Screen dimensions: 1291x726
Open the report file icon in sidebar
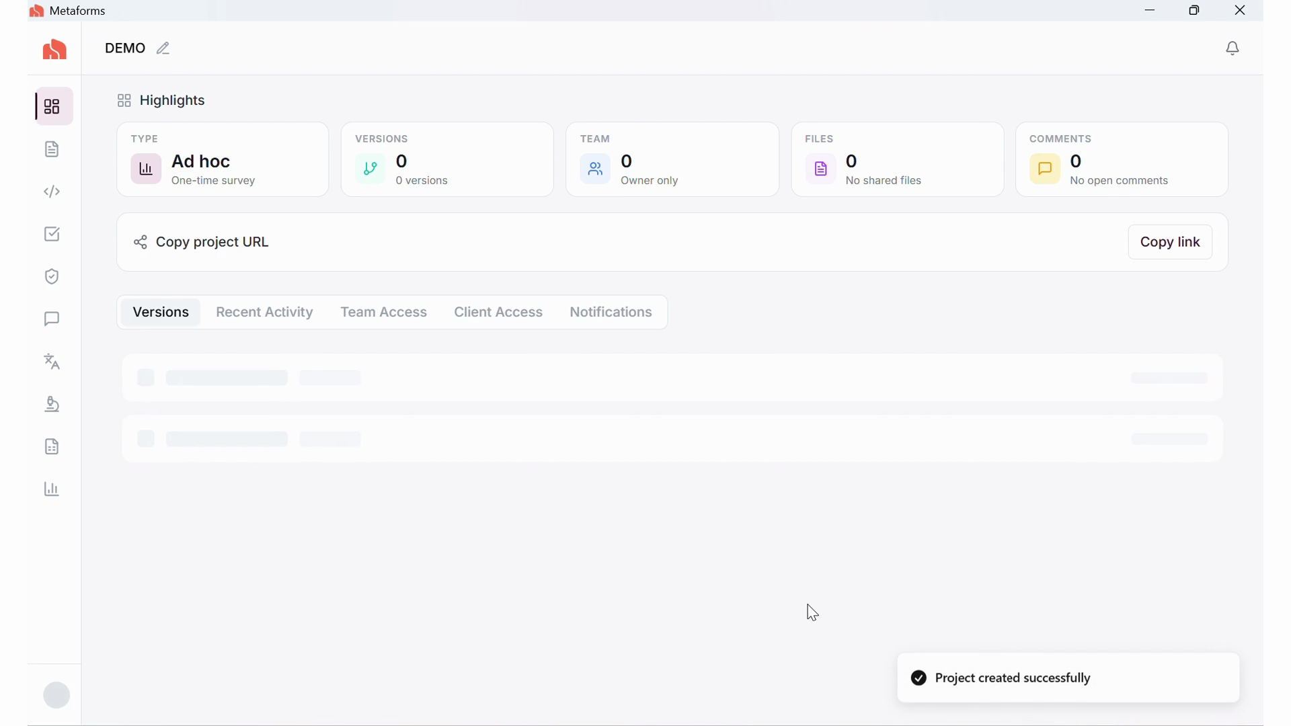pyautogui.click(x=52, y=447)
